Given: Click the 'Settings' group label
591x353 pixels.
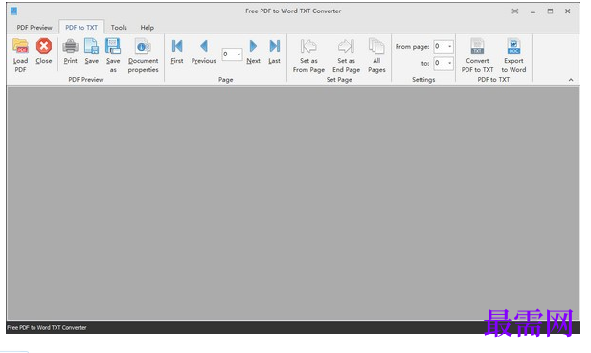Looking at the screenshot, I should click(423, 80).
